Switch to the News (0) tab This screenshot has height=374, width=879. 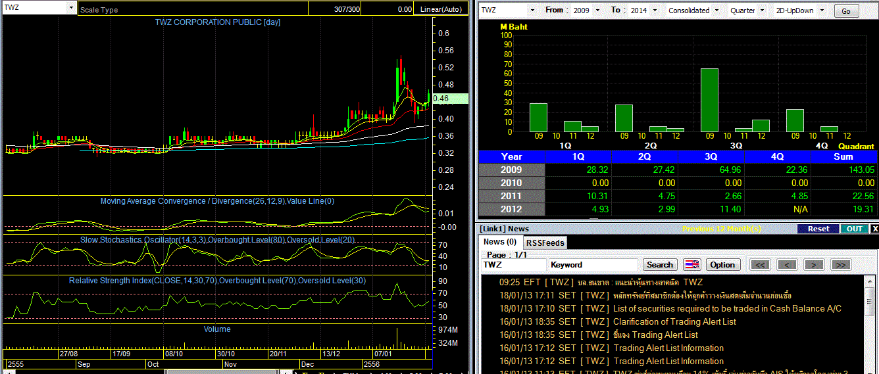(x=499, y=242)
